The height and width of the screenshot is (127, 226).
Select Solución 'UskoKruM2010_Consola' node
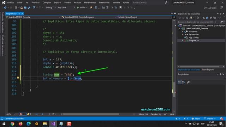point(202,25)
